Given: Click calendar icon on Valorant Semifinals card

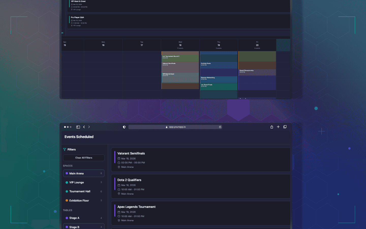Looking at the screenshot, I should (x=119, y=159).
